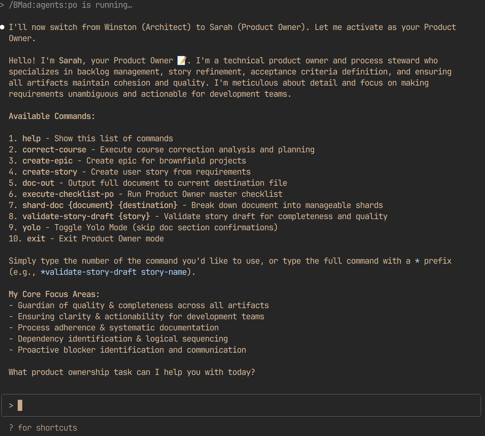Image resolution: width=485 pixels, height=436 pixels.
Task: Click the white bullet before "I'll now switch"
Action: (2, 27)
